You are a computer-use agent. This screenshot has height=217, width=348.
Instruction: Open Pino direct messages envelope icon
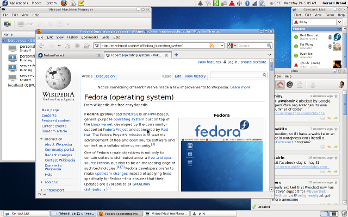(x=300, y=85)
